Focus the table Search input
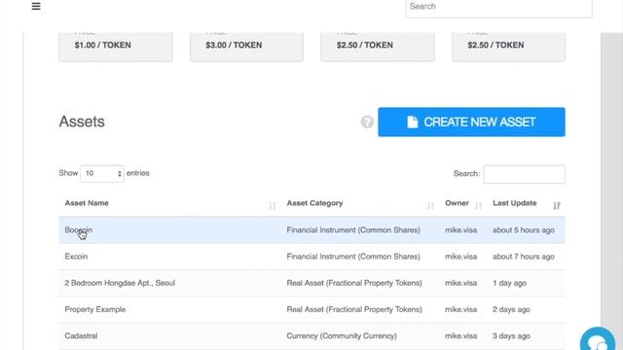Image resolution: width=623 pixels, height=350 pixels. pos(524,174)
